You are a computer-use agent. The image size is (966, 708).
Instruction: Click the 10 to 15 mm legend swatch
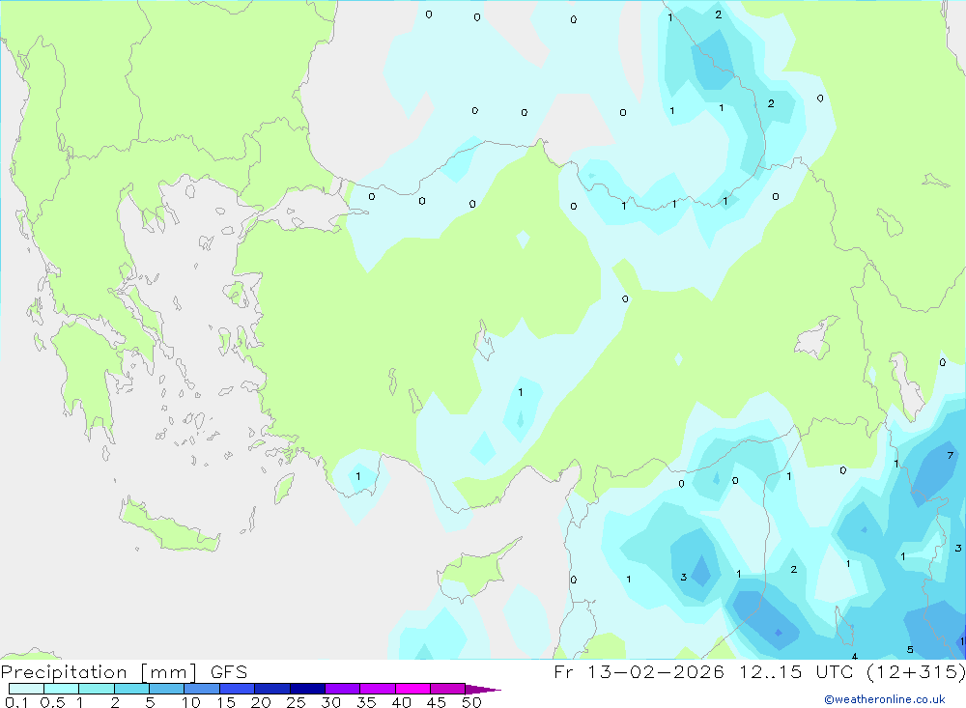[202, 689]
